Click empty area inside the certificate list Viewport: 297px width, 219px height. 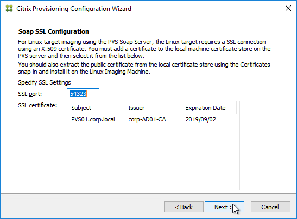tap(154, 157)
